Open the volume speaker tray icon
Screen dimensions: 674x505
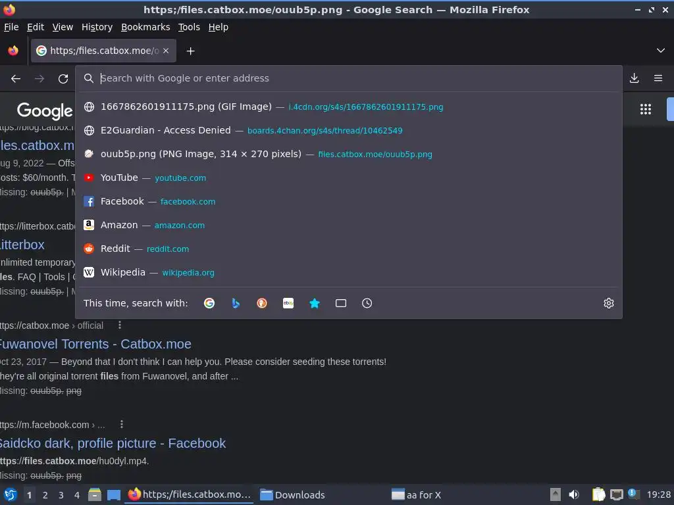(574, 494)
